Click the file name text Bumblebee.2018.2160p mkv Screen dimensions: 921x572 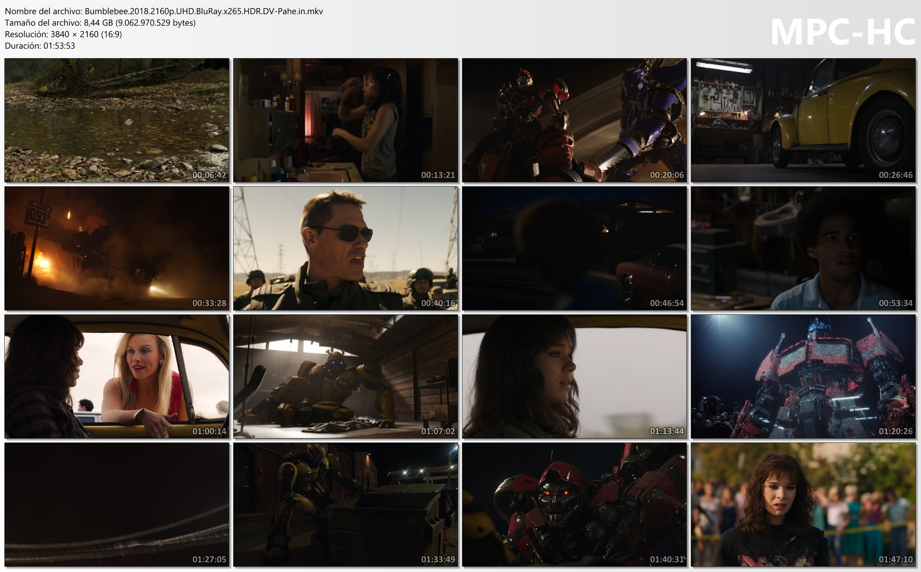pos(204,11)
